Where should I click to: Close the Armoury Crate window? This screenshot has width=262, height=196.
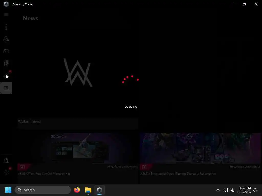256,4
